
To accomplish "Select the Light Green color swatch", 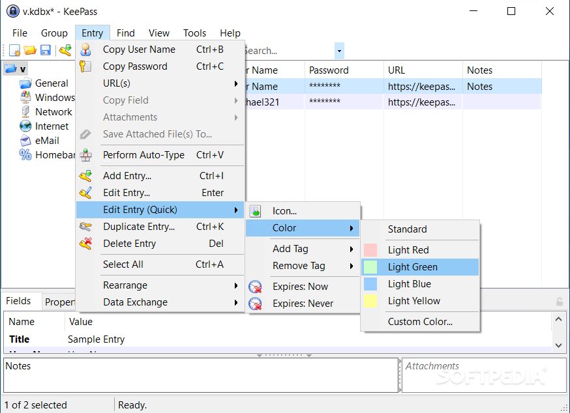I will 370,267.
